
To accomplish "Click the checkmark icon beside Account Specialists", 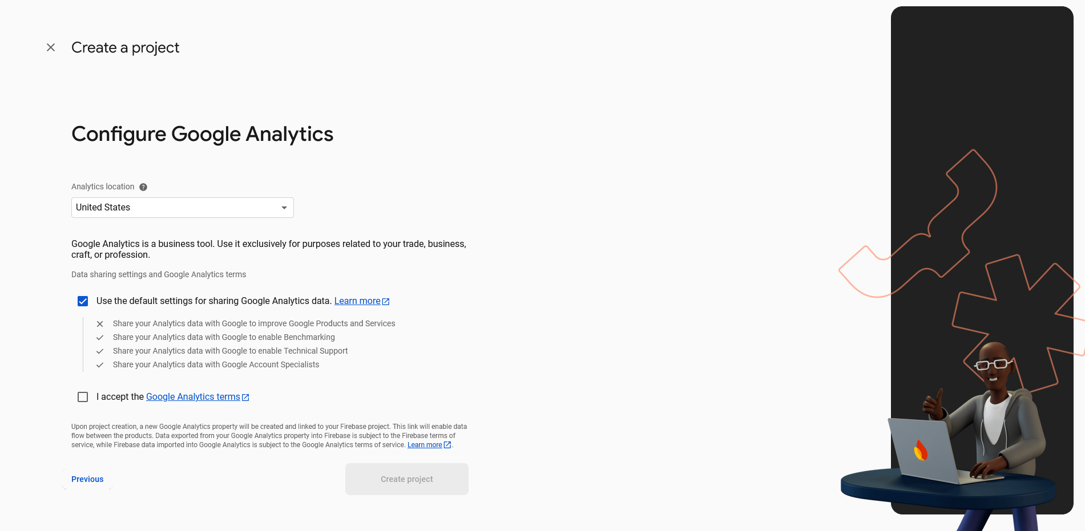I will [100, 365].
